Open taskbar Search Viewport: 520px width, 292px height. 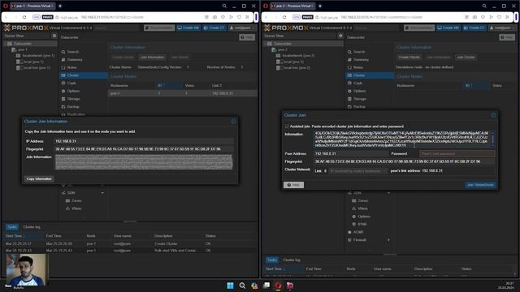point(242,286)
